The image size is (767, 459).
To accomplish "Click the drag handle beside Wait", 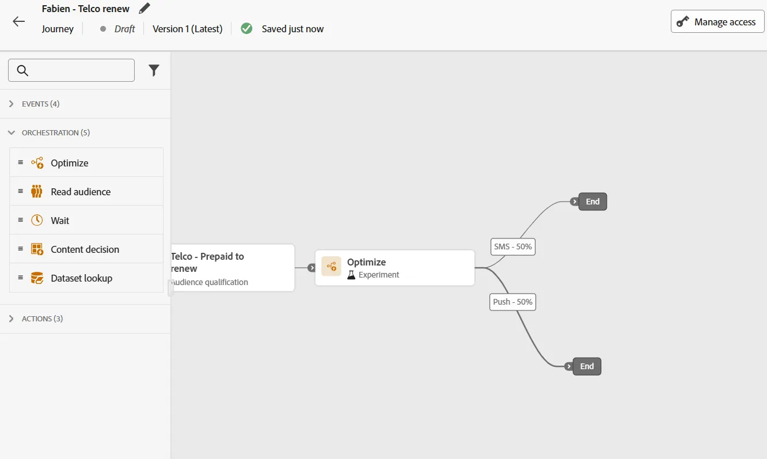I will [21, 220].
